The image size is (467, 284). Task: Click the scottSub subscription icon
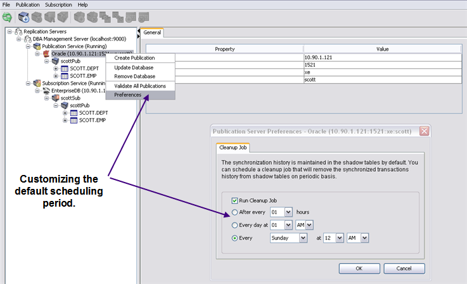(55, 98)
